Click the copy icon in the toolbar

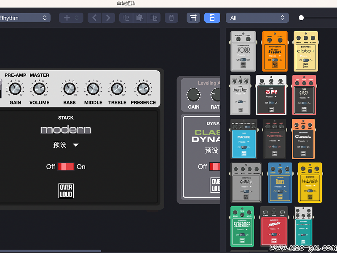(x=126, y=18)
